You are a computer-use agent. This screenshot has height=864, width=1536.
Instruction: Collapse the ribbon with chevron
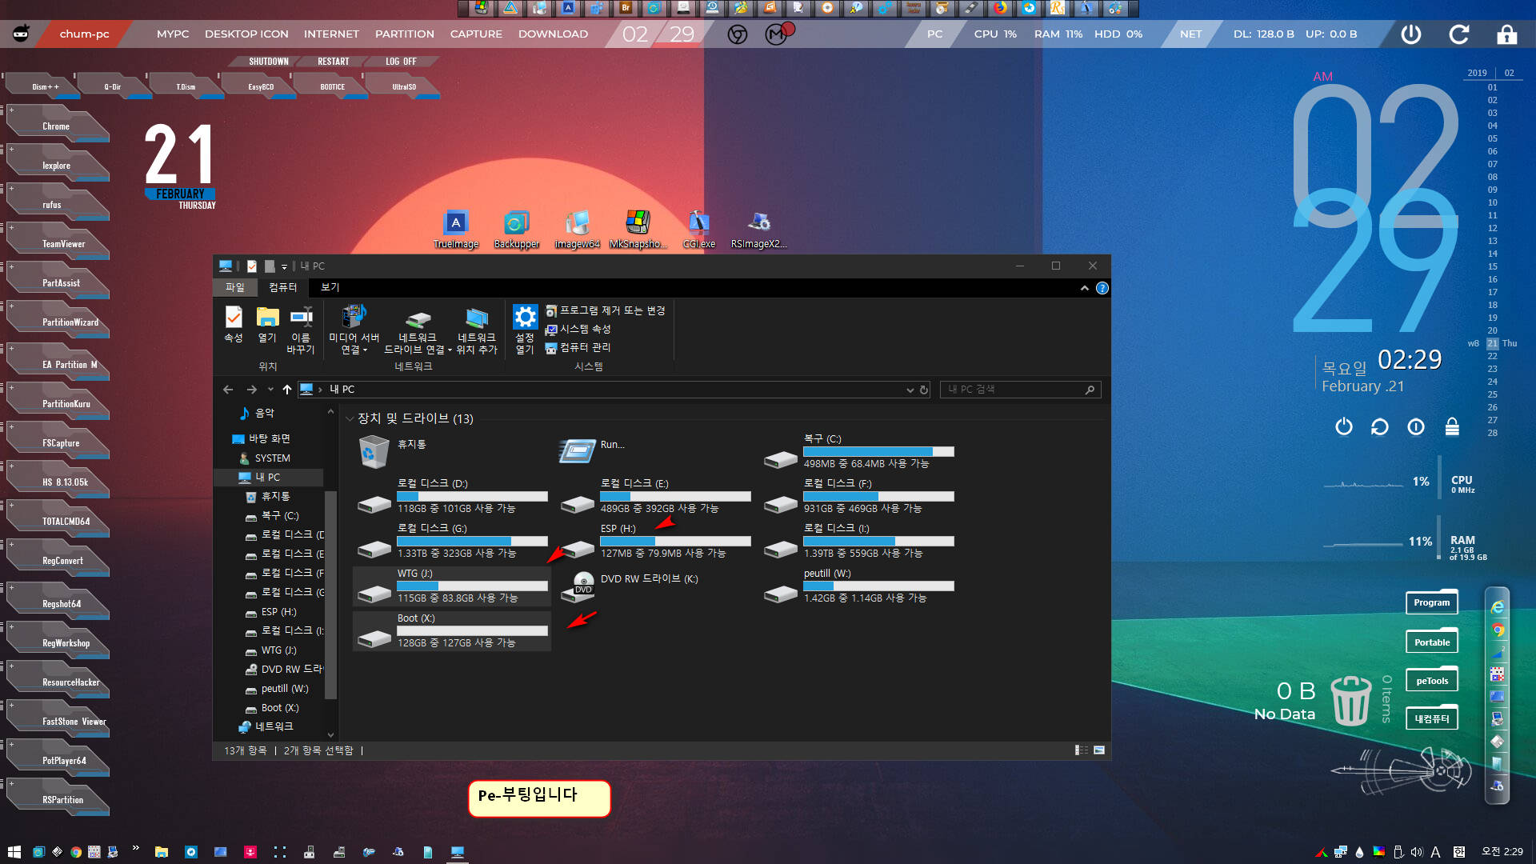pyautogui.click(x=1085, y=288)
